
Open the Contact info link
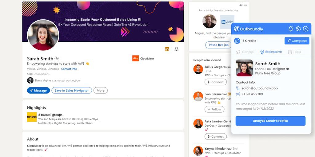pyautogui.click(x=69, y=69)
